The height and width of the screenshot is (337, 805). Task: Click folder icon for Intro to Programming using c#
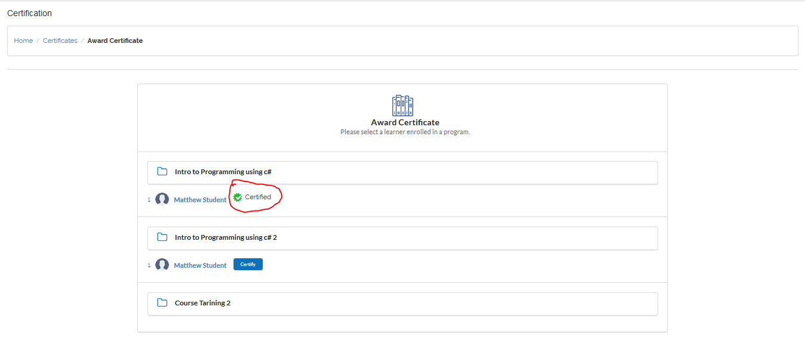[x=162, y=172]
